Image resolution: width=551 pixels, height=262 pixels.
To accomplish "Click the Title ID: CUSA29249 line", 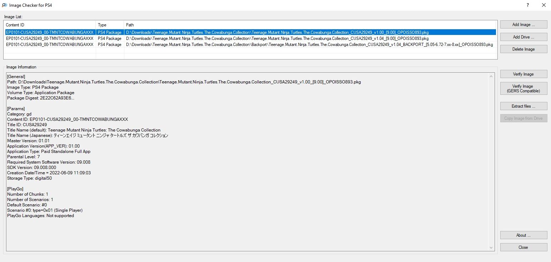I will pyautogui.click(x=27, y=125).
